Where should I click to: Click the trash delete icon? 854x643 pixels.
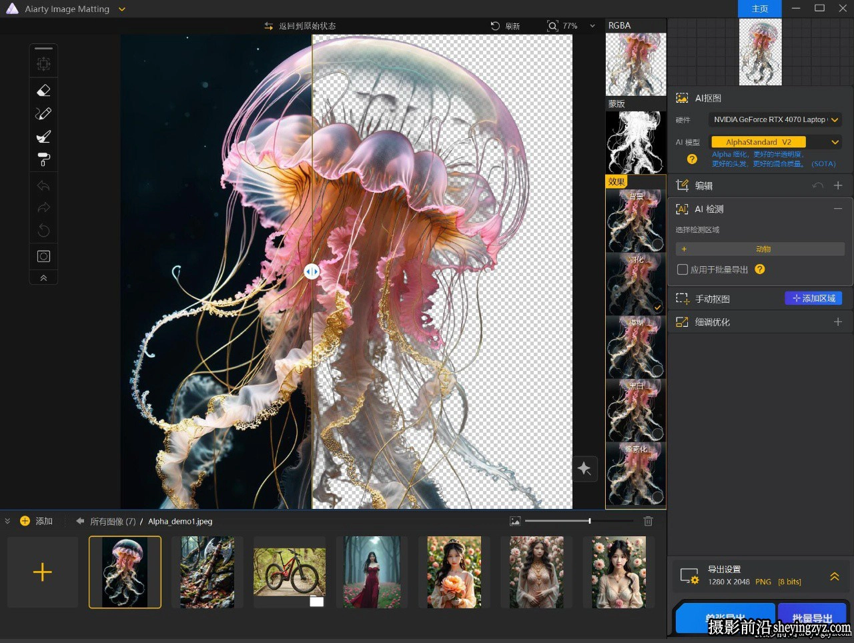(648, 521)
